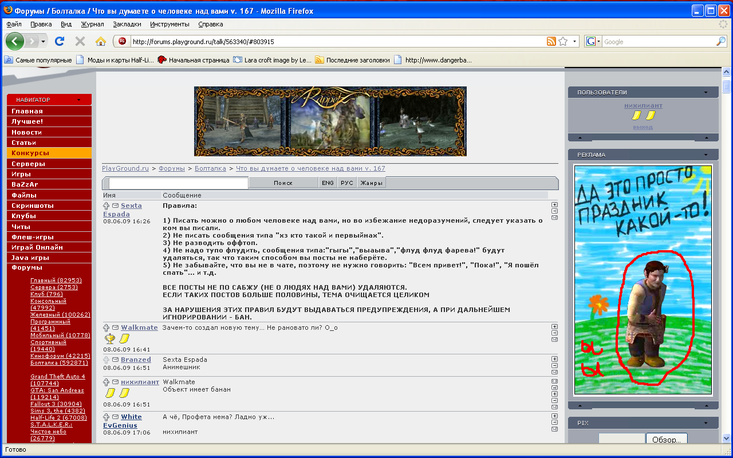Collapse the ПОЛЬЗОВАТЕЛИ panel with its arrow
The height and width of the screenshot is (458, 733).
coord(706,92)
